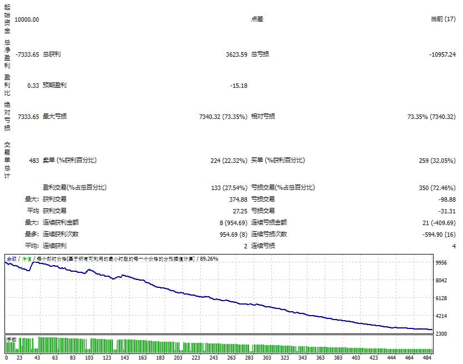This screenshot has height=364, width=463.
Task: Click the short positions value 224 (22.32%)
Action: 229,161
